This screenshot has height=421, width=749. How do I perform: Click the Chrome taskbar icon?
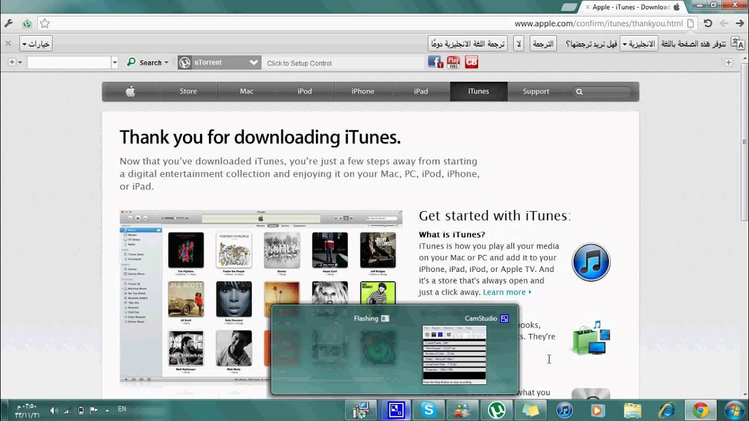pos(700,410)
